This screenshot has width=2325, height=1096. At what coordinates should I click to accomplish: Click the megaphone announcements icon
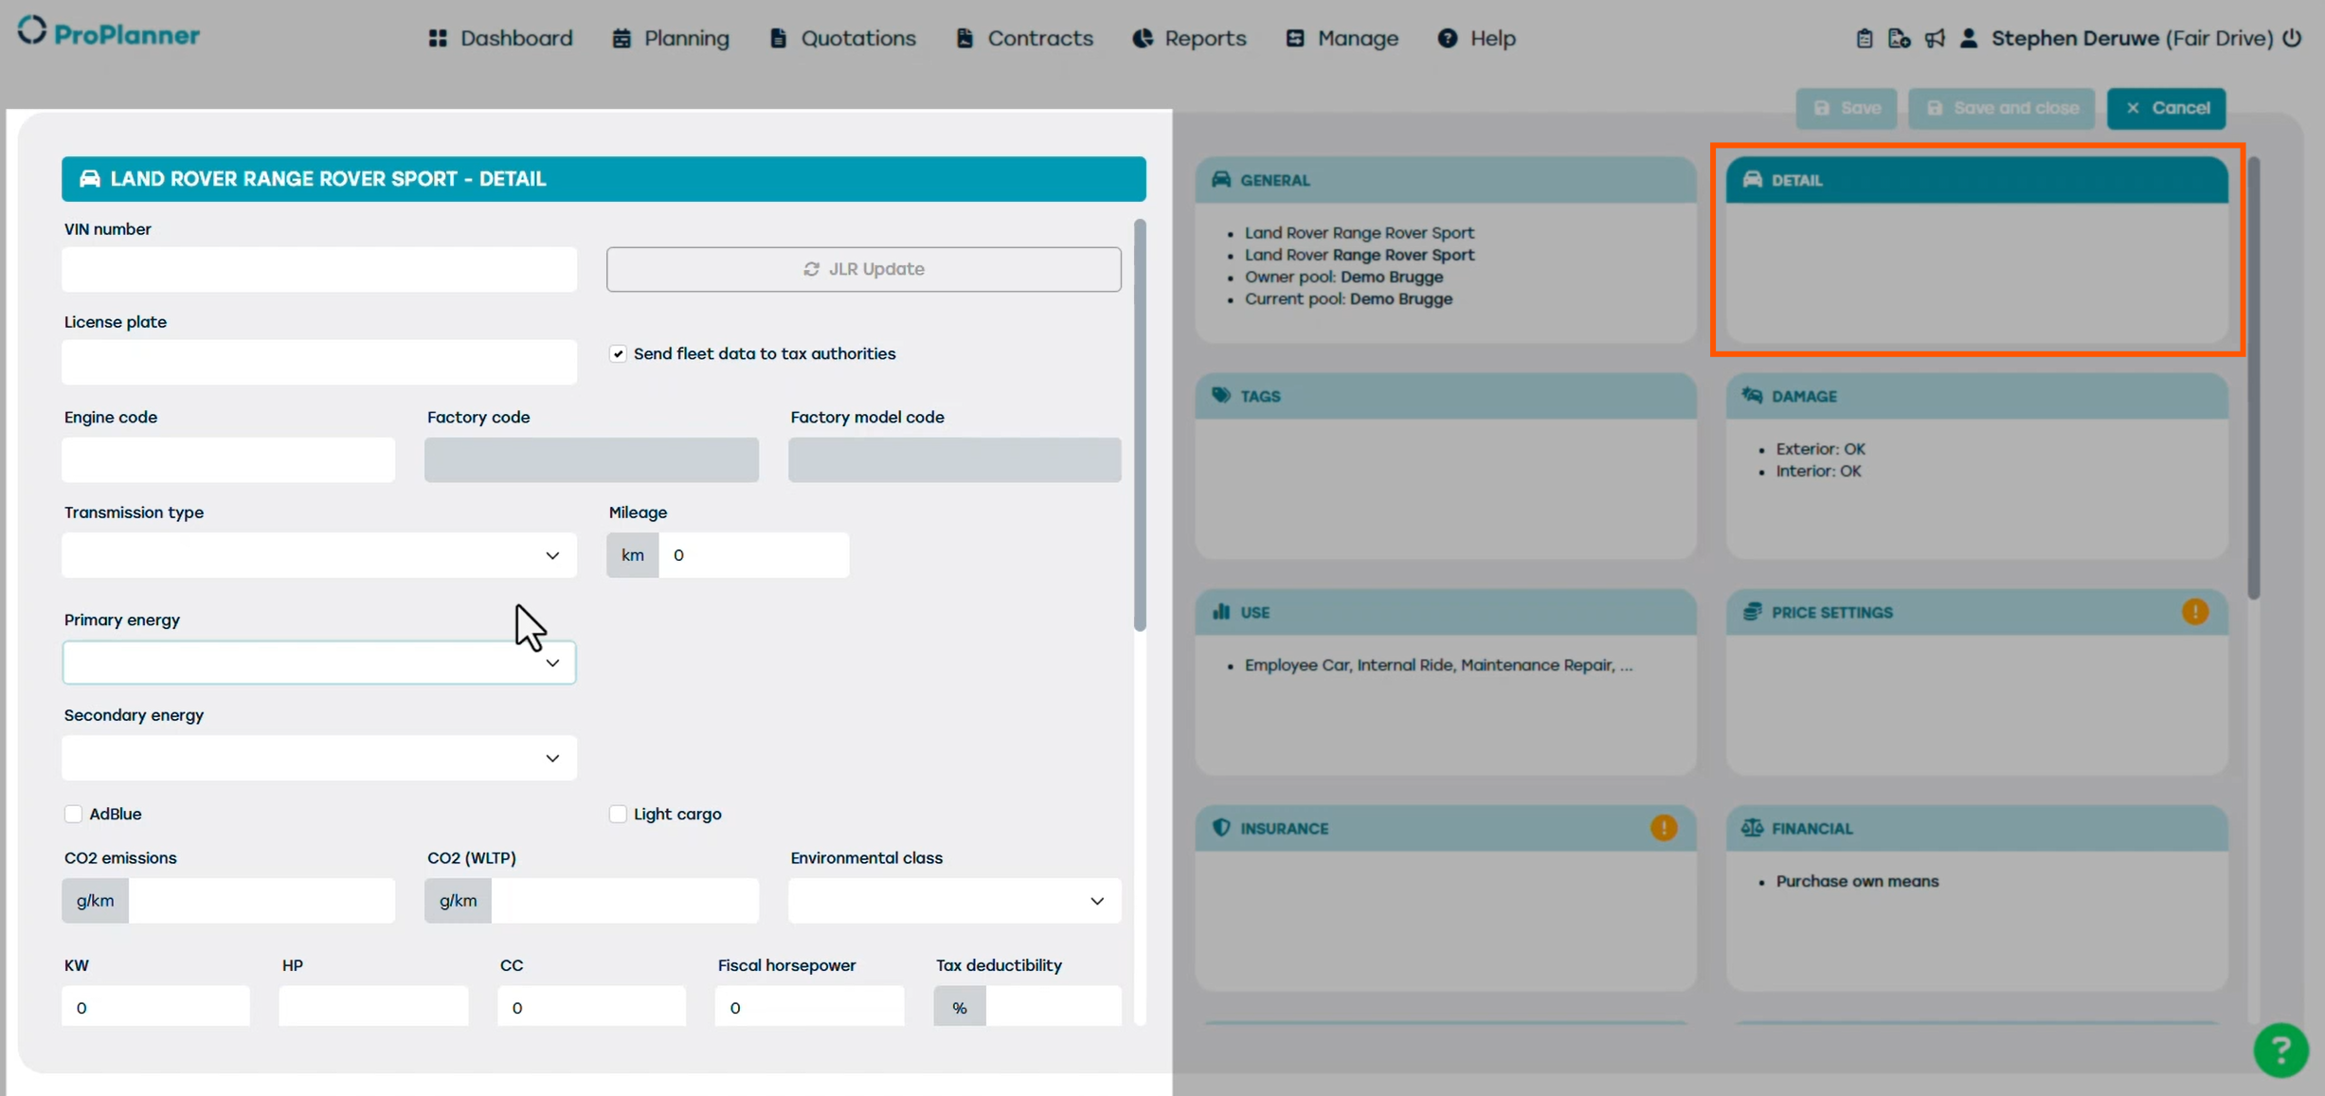[1935, 39]
